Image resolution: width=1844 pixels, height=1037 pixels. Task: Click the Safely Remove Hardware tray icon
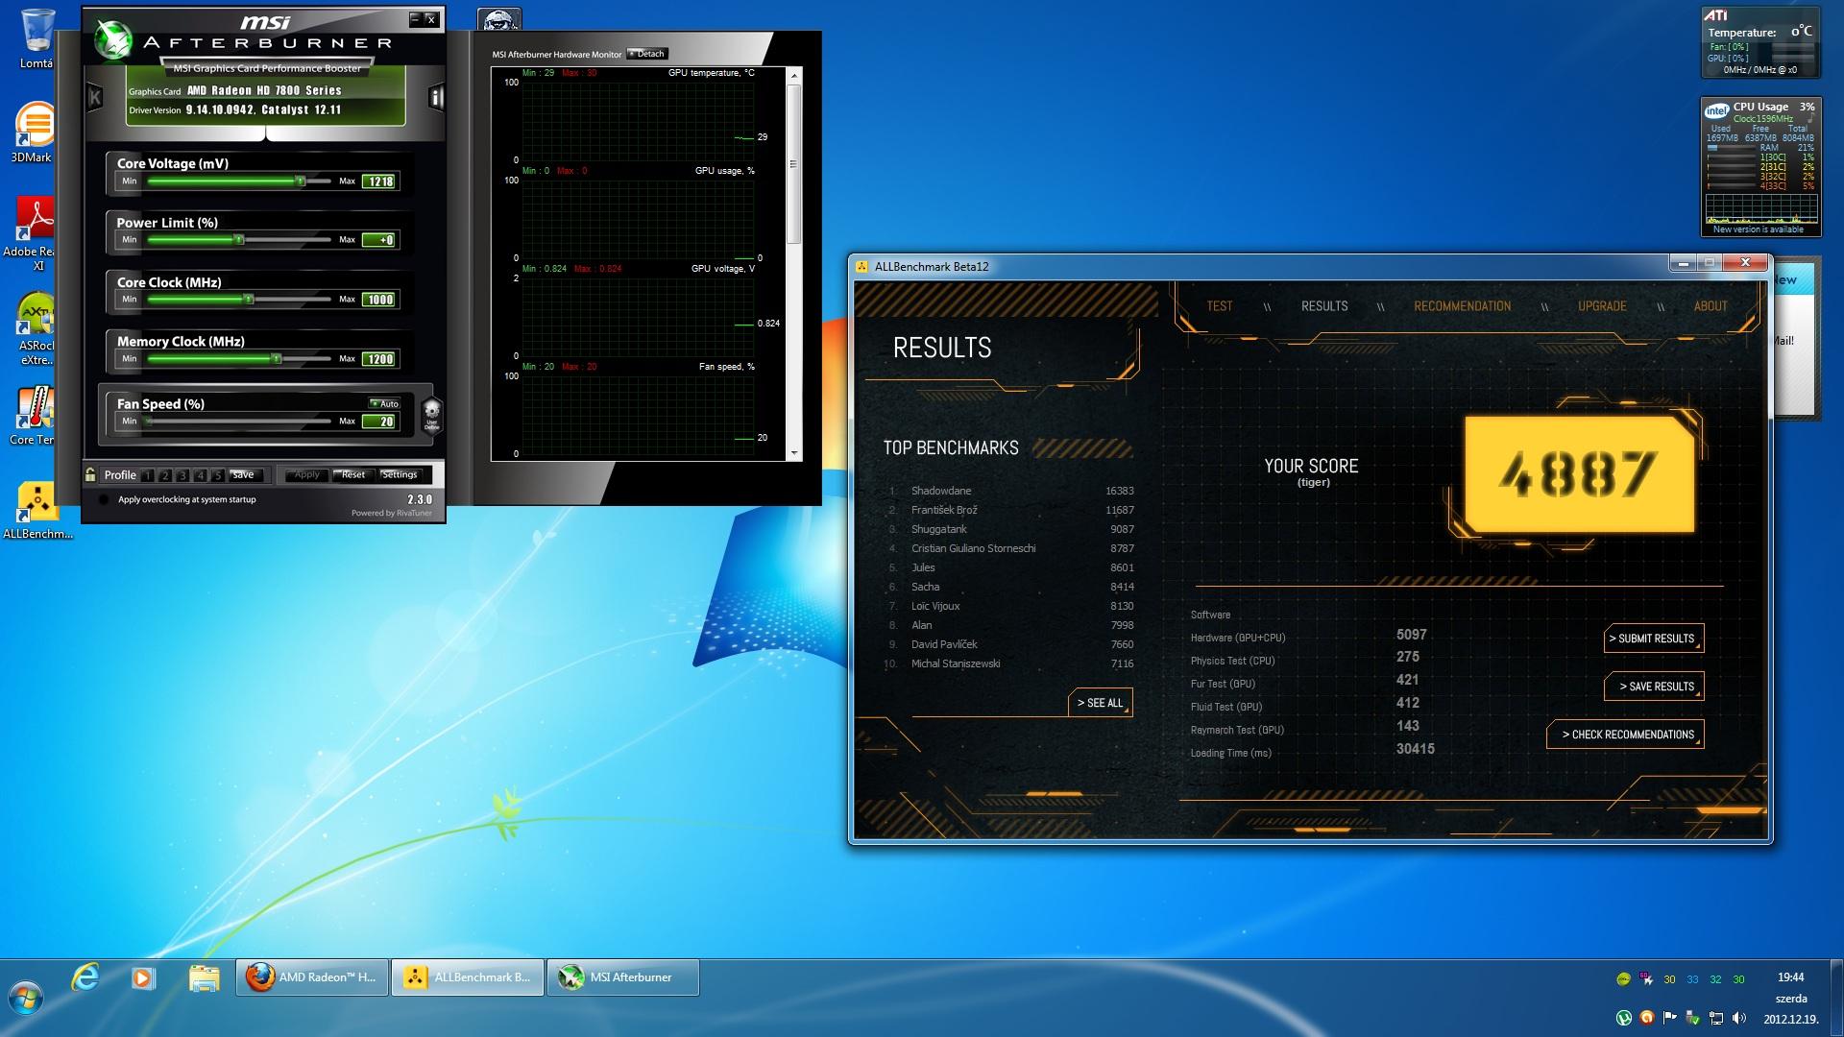click(1693, 1019)
